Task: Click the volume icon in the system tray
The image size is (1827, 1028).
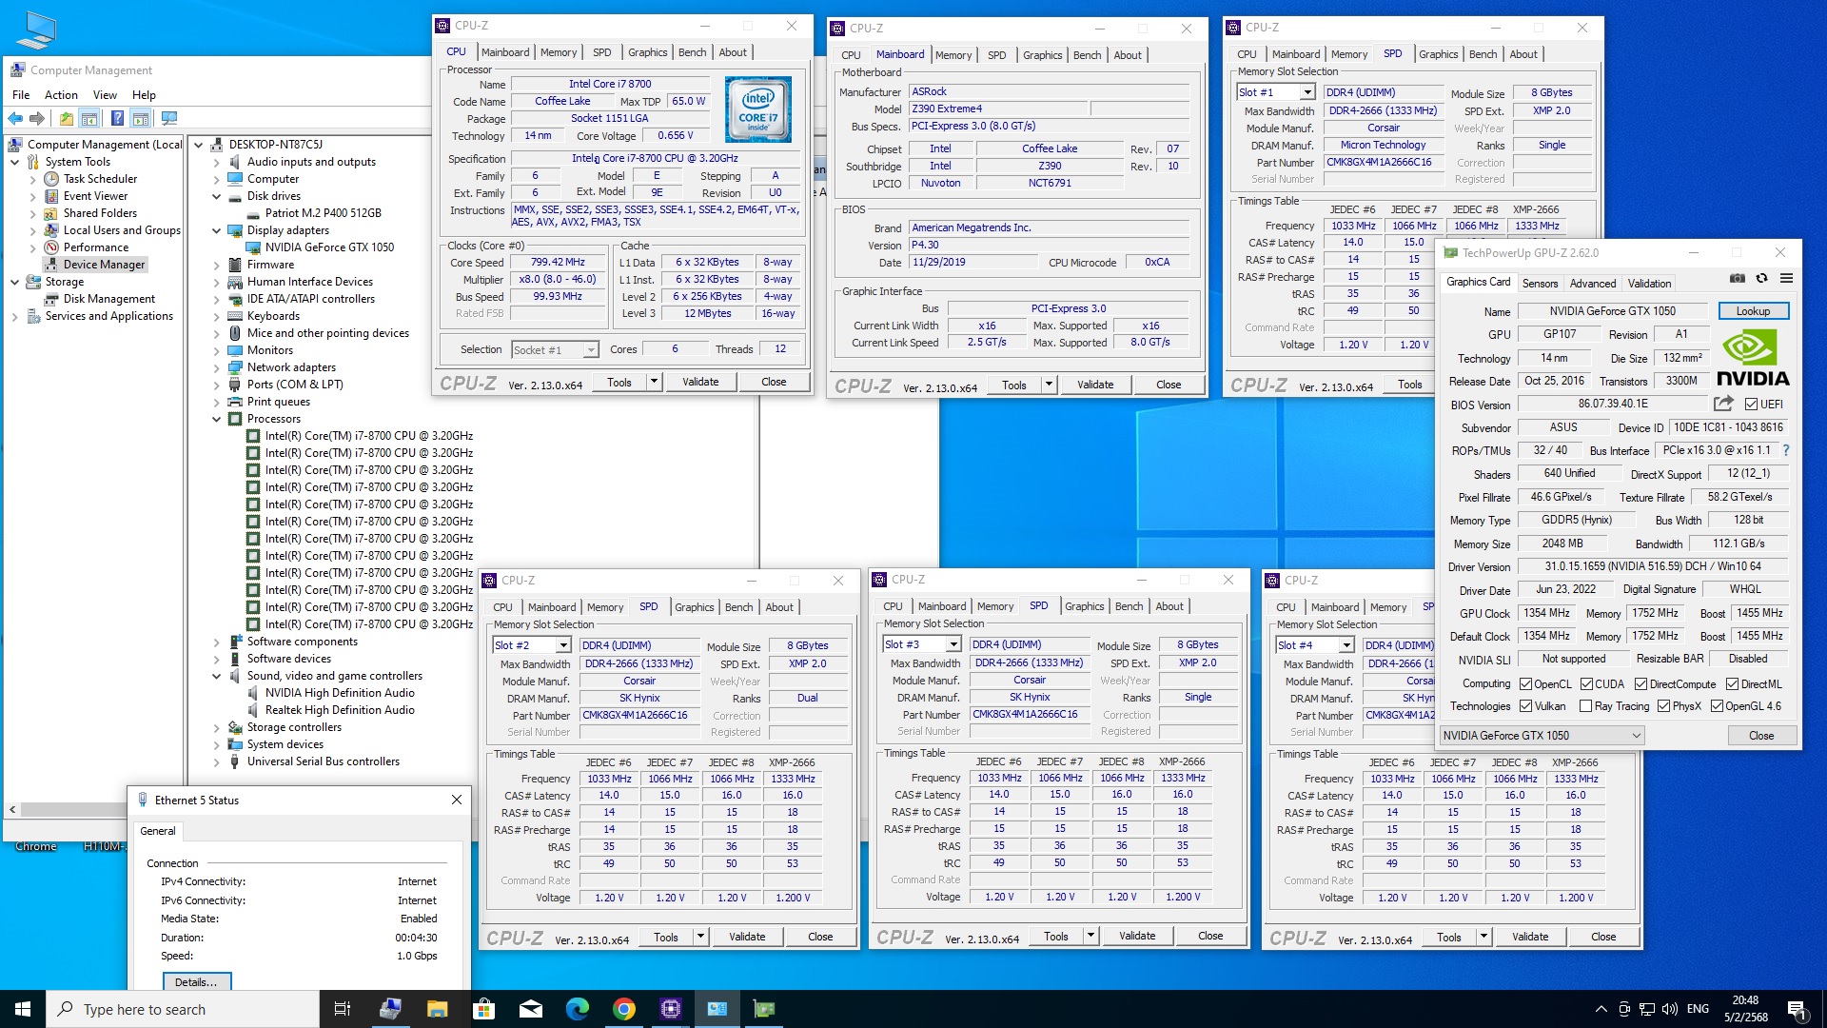Action: tap(1669, 1009)
